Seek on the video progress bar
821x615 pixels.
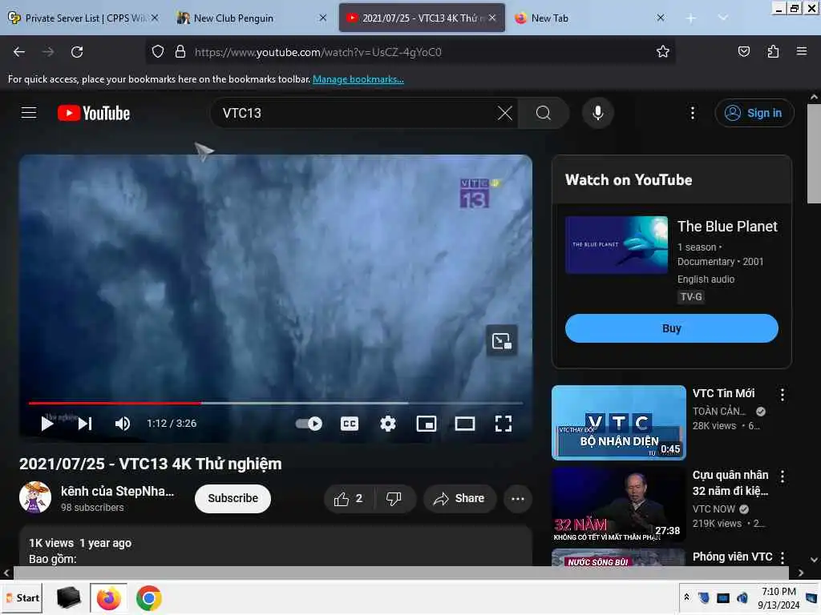(276, 404)
